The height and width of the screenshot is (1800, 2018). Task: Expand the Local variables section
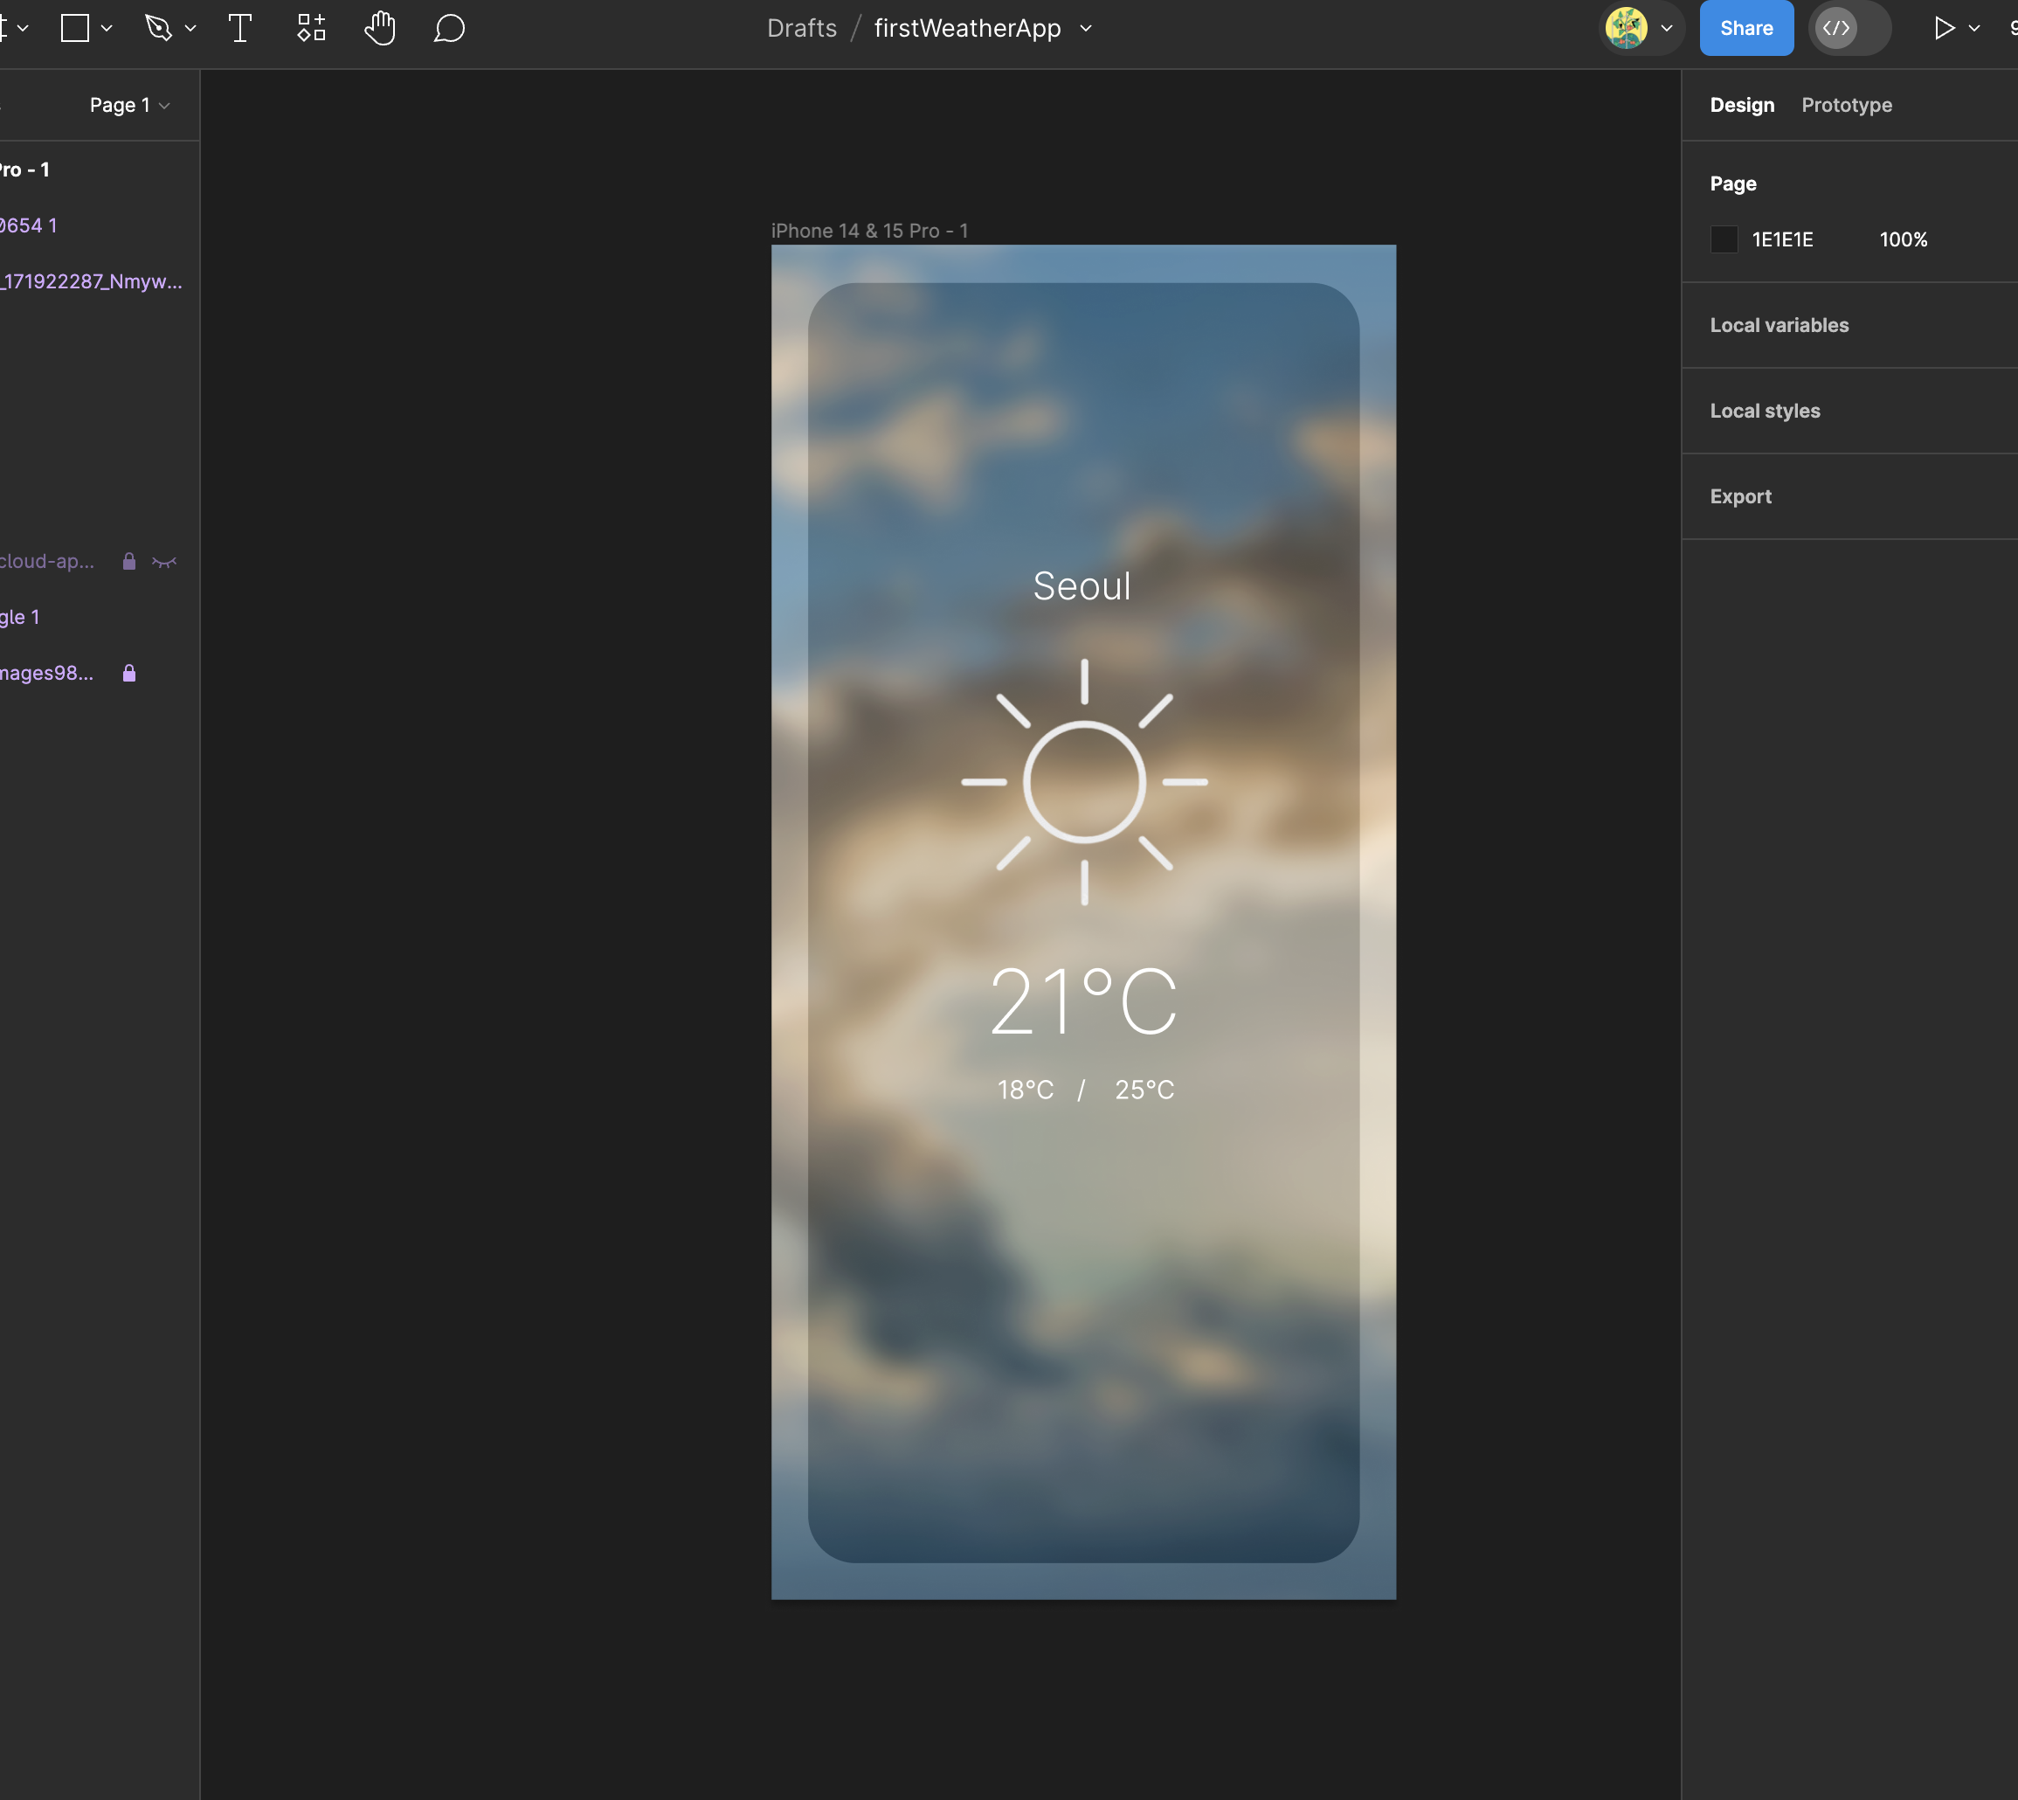coord(1780,325)
